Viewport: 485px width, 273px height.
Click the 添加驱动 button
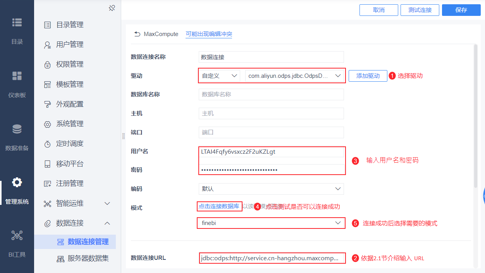tap(368, 76)
